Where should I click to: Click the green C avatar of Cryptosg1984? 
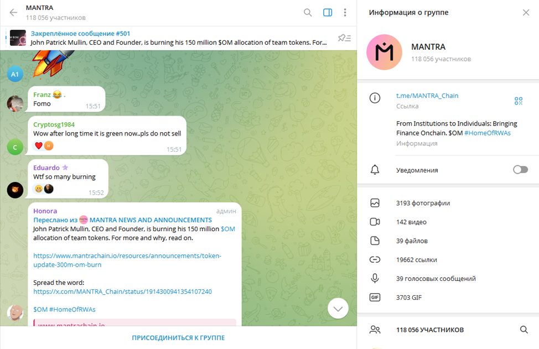click(15, 147)
